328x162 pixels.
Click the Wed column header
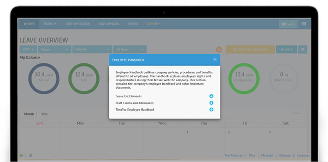pos(163,123)
